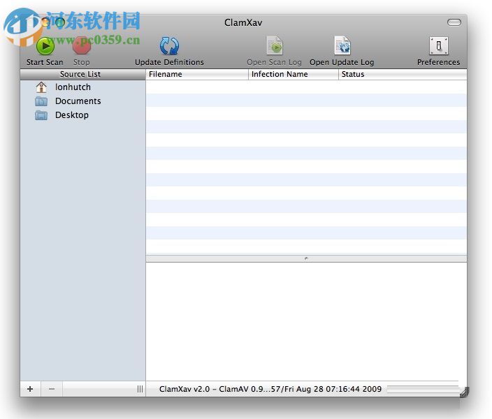The height and width of the screenshot is (419, 492).
Task: Click the green Start Scan icon
Action: 45,46
